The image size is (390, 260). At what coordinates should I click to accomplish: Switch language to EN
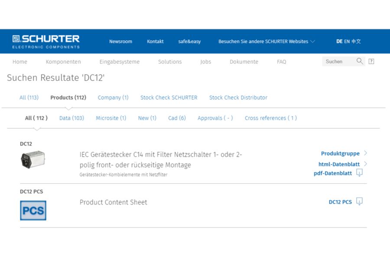[347, 42]
